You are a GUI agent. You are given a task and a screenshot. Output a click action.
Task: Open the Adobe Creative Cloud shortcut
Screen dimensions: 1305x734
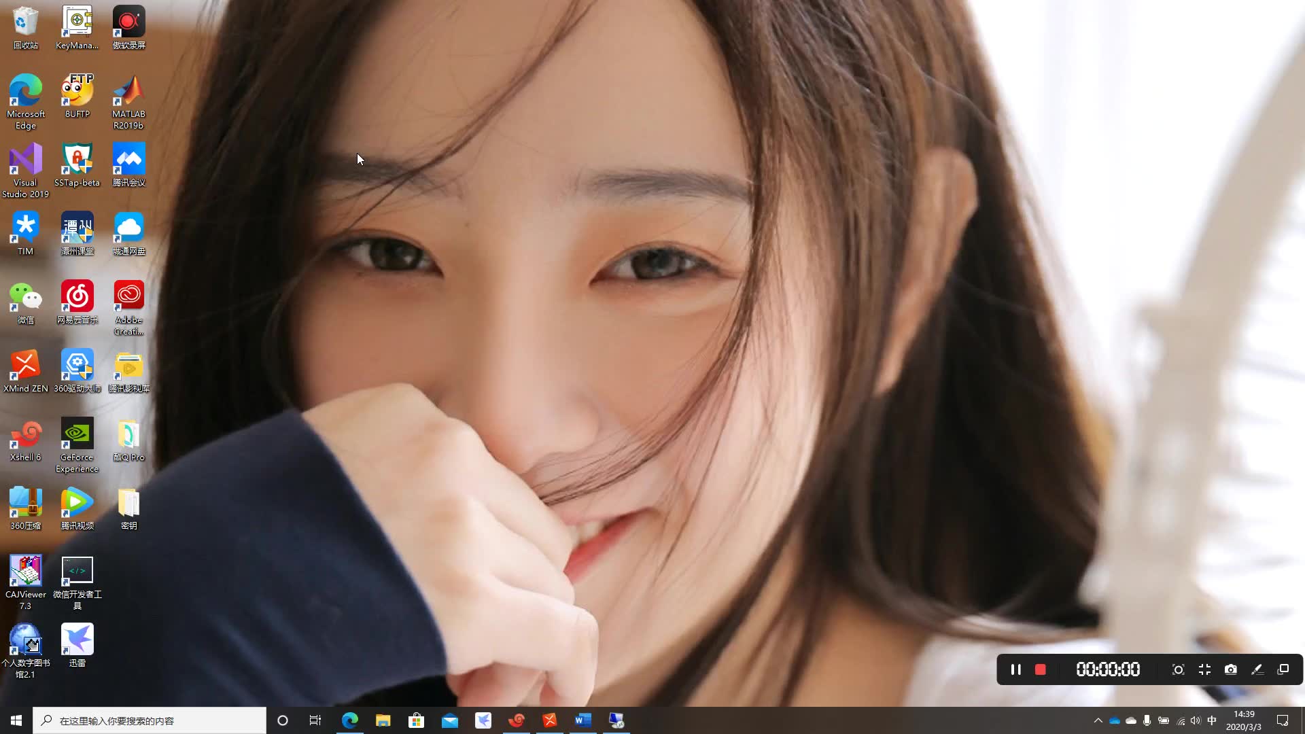click(x=128, y=307)
